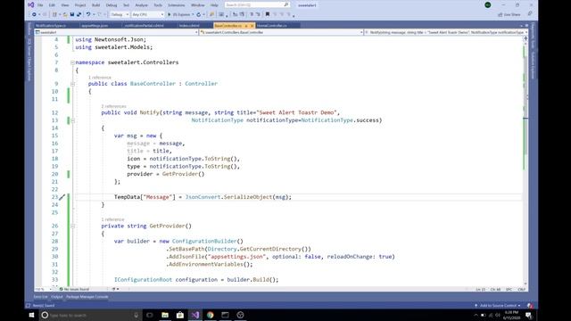Viewport: 571px width, 321px height.
Task: Pin the BaseController.cs tab
Action: pos(246,26)
